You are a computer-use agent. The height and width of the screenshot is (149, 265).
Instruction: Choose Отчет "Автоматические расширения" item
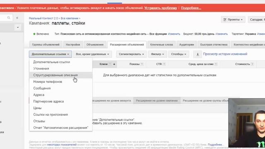(x=61, y=128)
